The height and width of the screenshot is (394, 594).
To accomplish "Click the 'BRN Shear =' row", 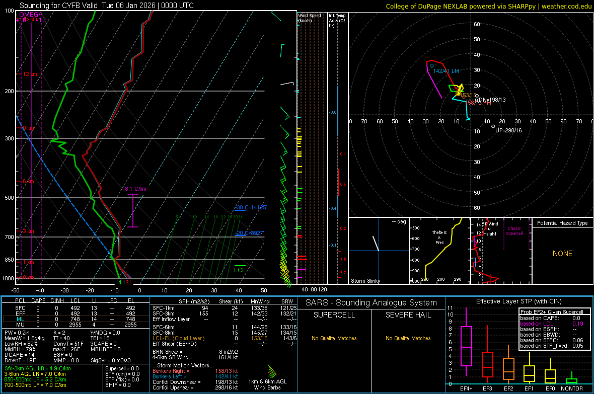I will [168, 352].
